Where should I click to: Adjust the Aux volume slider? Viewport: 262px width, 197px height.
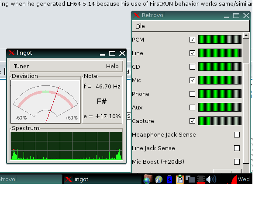click(x=220, y=107)
